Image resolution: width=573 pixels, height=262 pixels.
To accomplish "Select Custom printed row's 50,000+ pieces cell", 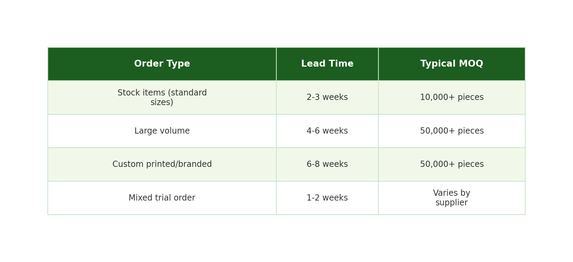I will (452, 164).
